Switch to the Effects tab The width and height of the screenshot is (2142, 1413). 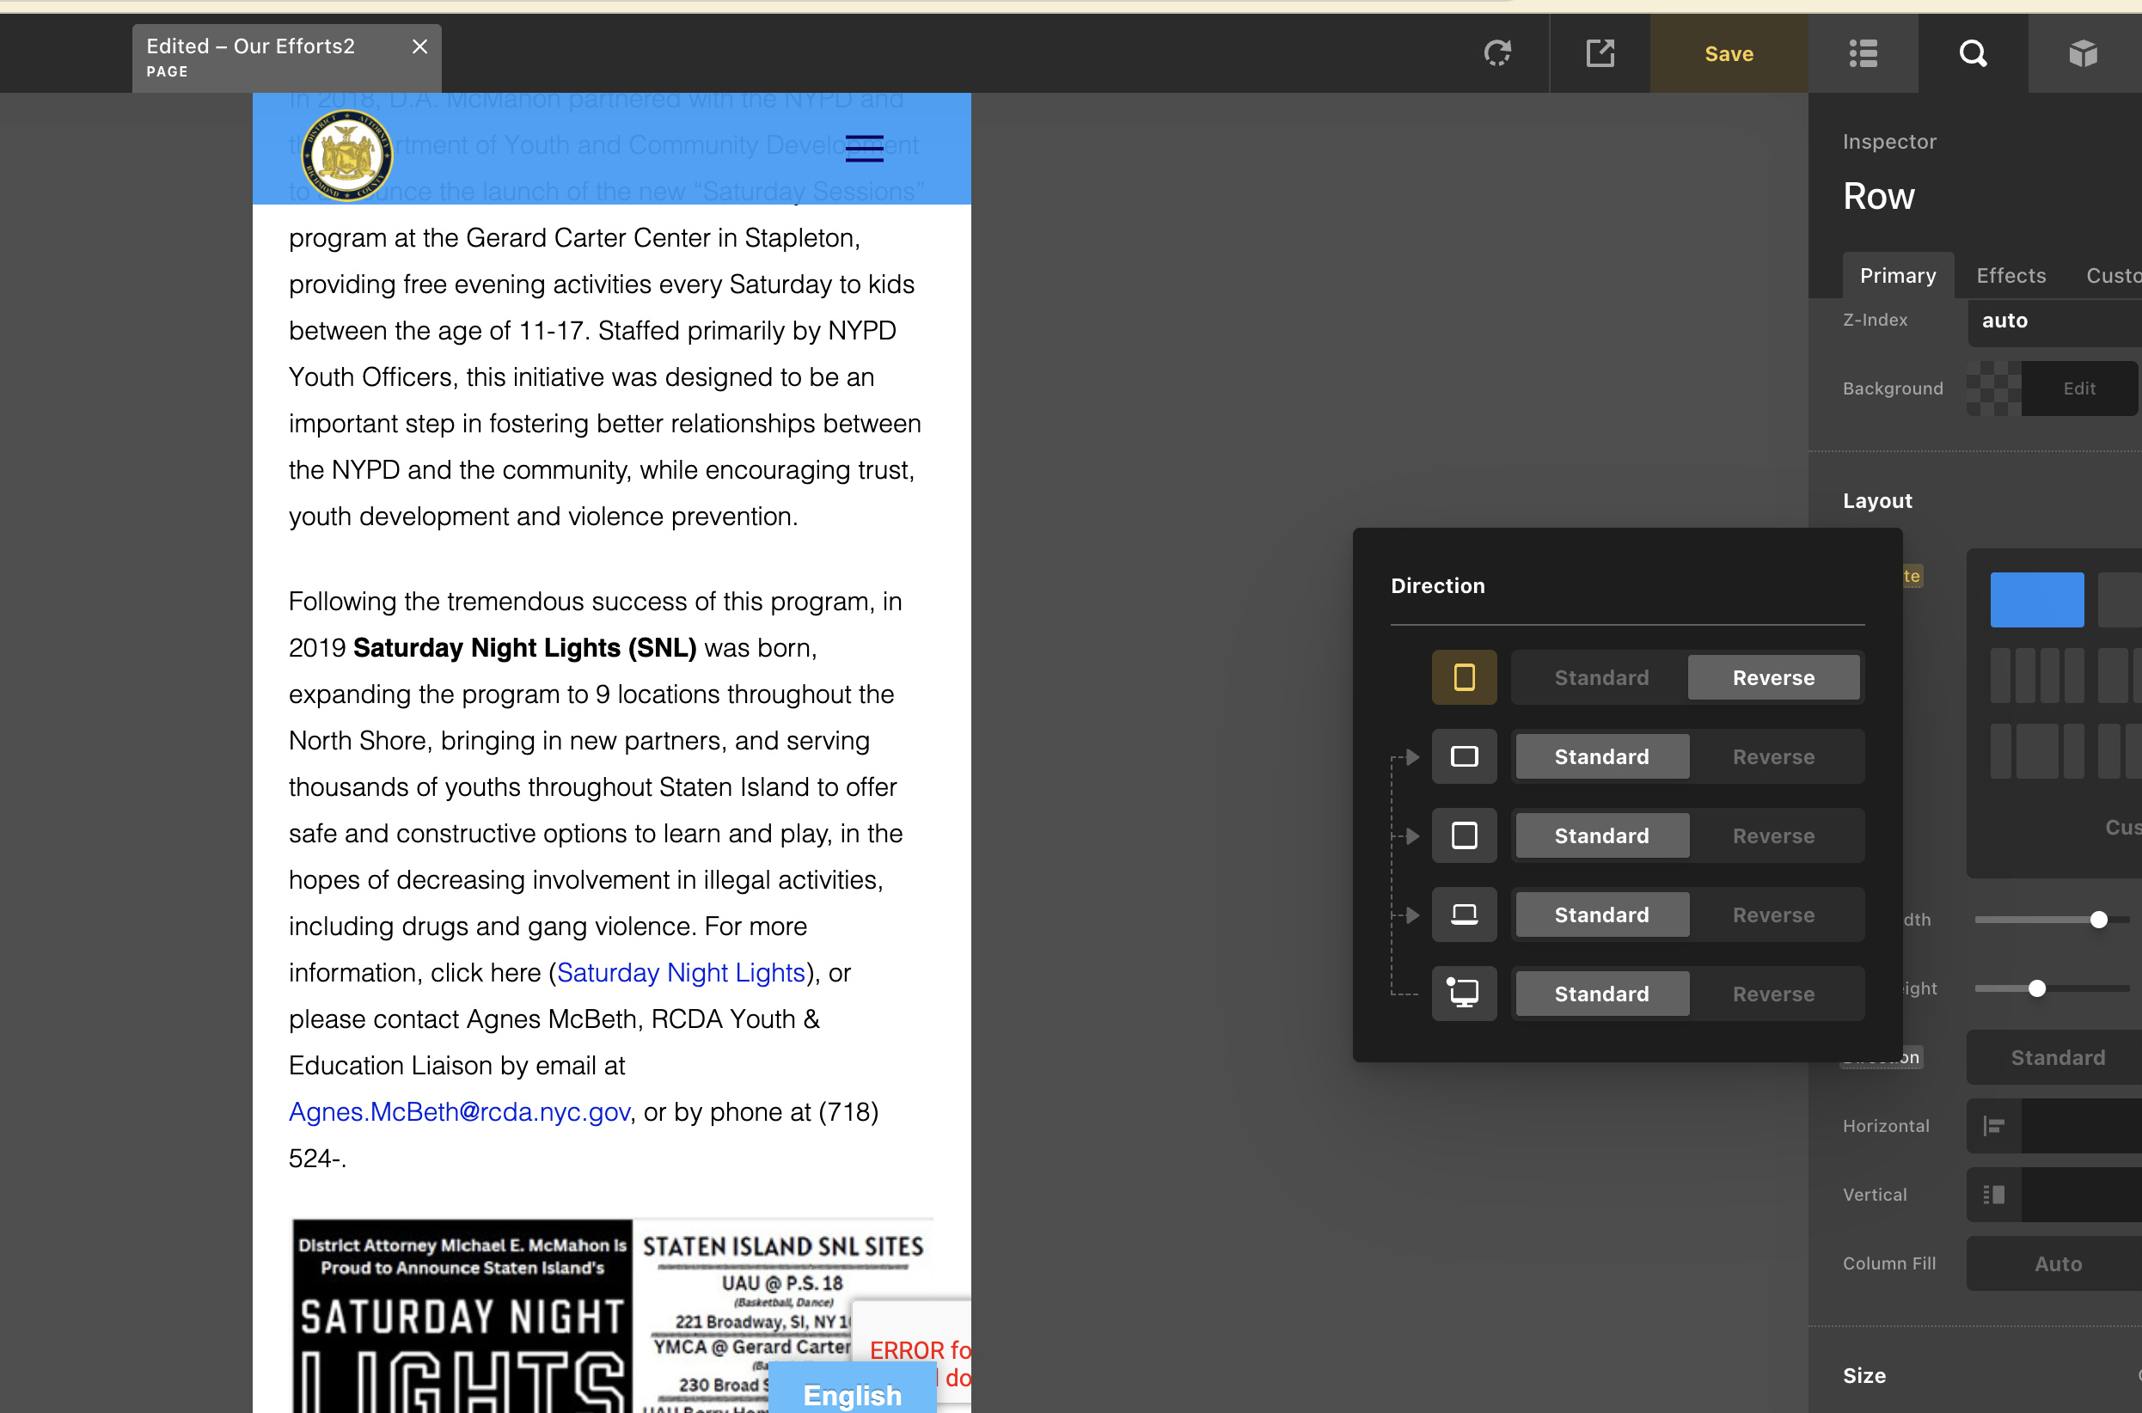click(x=2010, y=275)
